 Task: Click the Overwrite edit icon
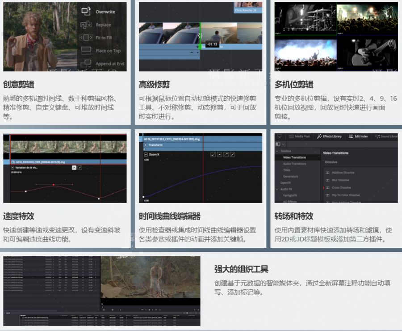[x=86, y=11]
